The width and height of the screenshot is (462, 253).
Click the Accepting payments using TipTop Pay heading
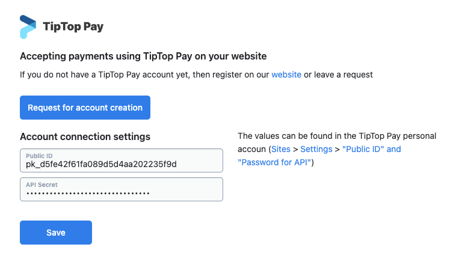point(143,56)
